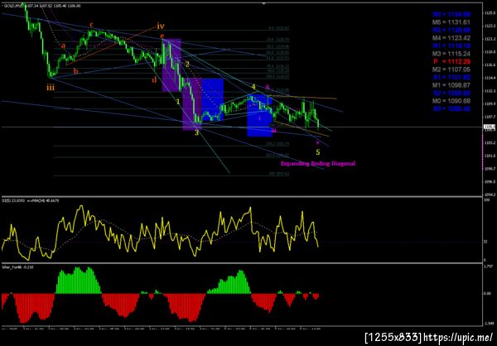Image resolution: width=497 pixels, height=346 pixels.
Task: Click the M0 = 1090.68 pivot label
Action: pyautogui.click(x=451, y=101)
